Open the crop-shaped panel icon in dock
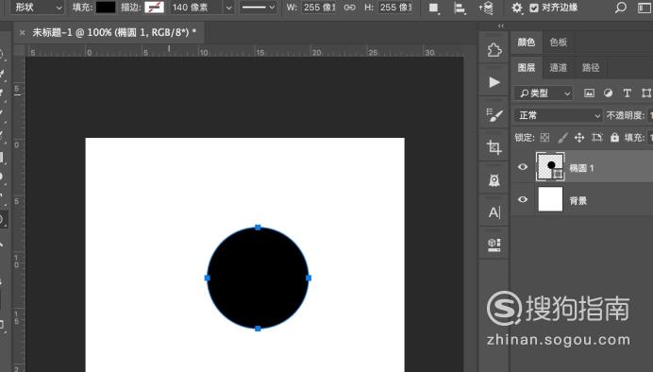Viewport: 653px width, 372px height. click(x=494, y=147)
